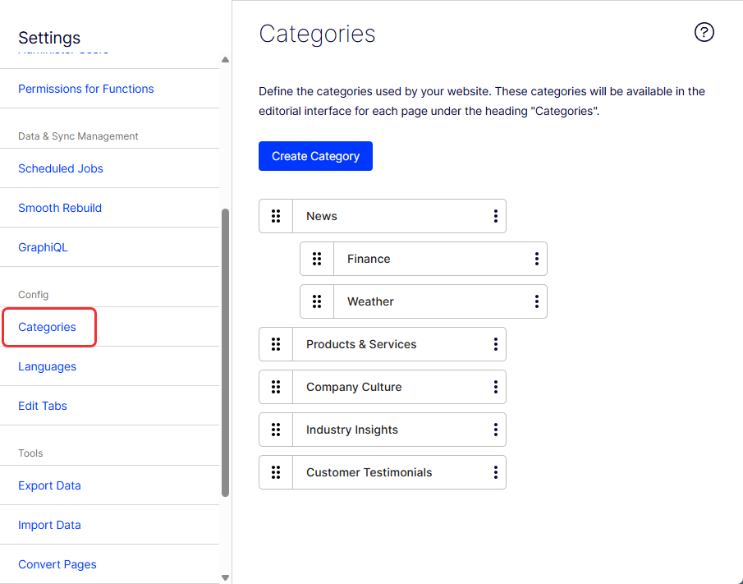Viewport: 743px width, 584px height.
Task: Open the help question mark icon
Action: pyautogui.click(x=704, y=32)
